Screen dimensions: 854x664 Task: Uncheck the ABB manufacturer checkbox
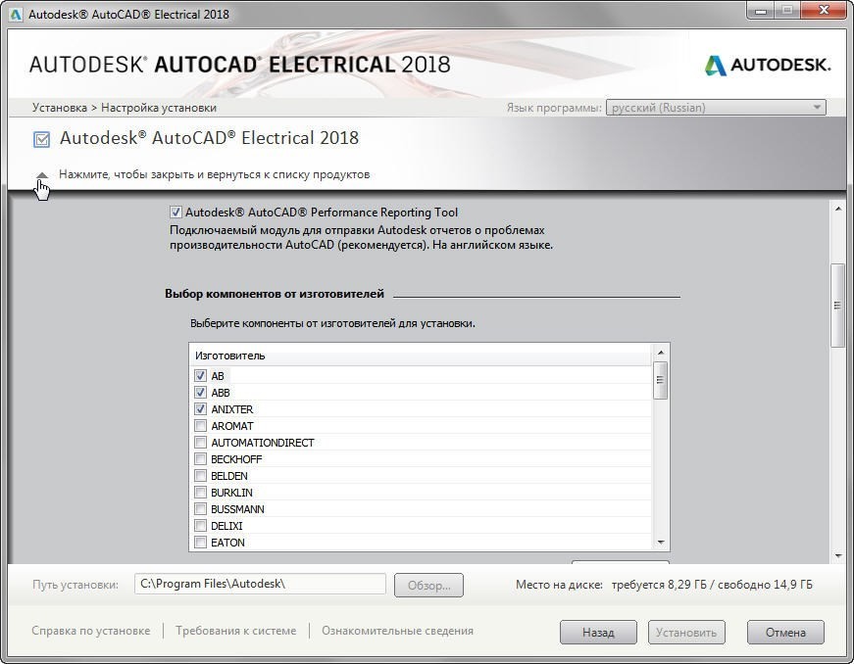(x=200, y=393)
